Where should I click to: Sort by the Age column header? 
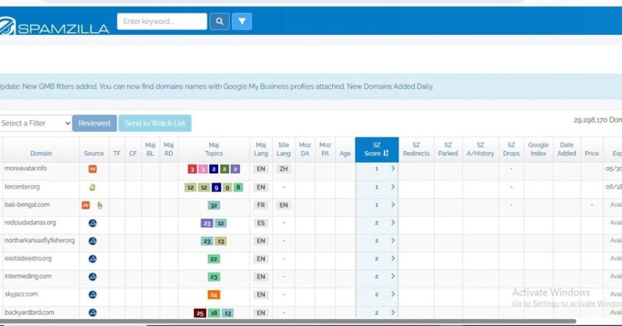click(x=345, y=153)
